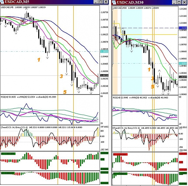Screen dimensions: 188x186
Task: Click the -330.588 scale value in M30 CCI panel
Action: coord(183,150)
